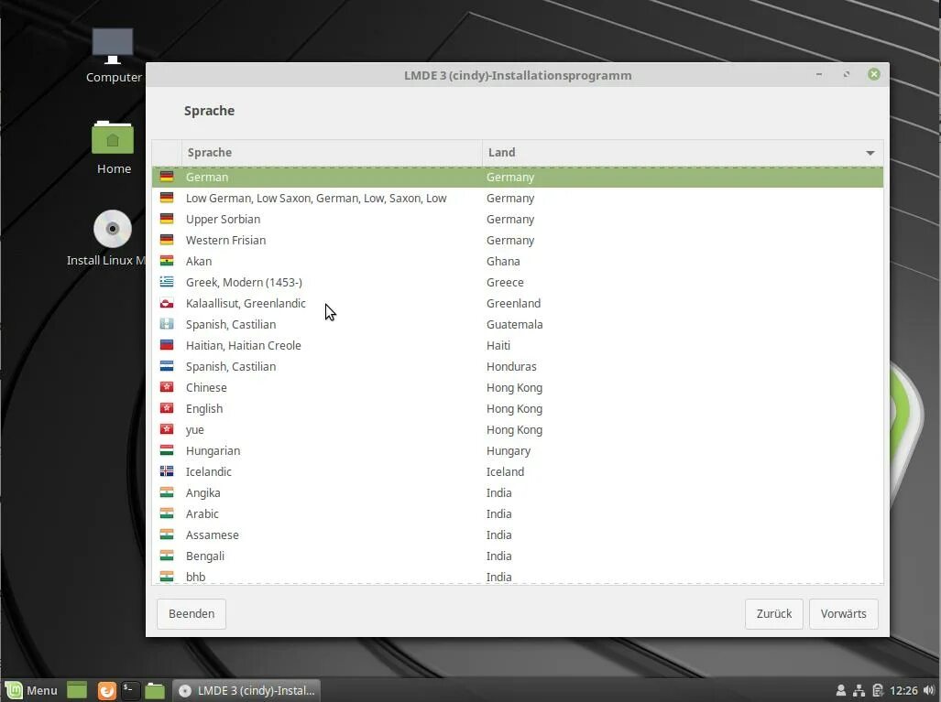The width and height of the screenshot is (941, 702).
Task: Click the Hungary flag icon
Action: coord(167,450)
